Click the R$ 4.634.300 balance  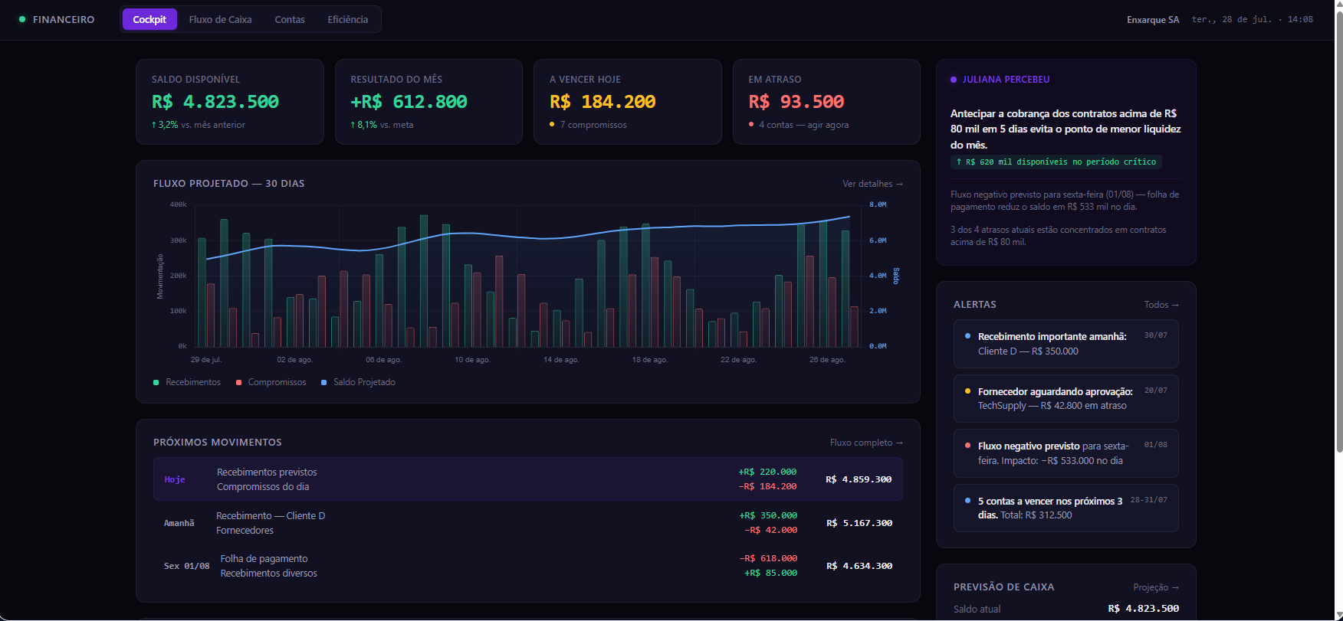[x=859, y=566]
